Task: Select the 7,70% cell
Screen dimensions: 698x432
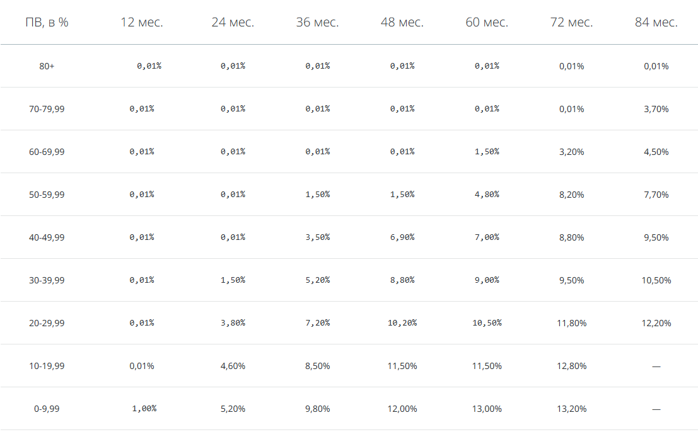Action: click(x=656, y=195)
